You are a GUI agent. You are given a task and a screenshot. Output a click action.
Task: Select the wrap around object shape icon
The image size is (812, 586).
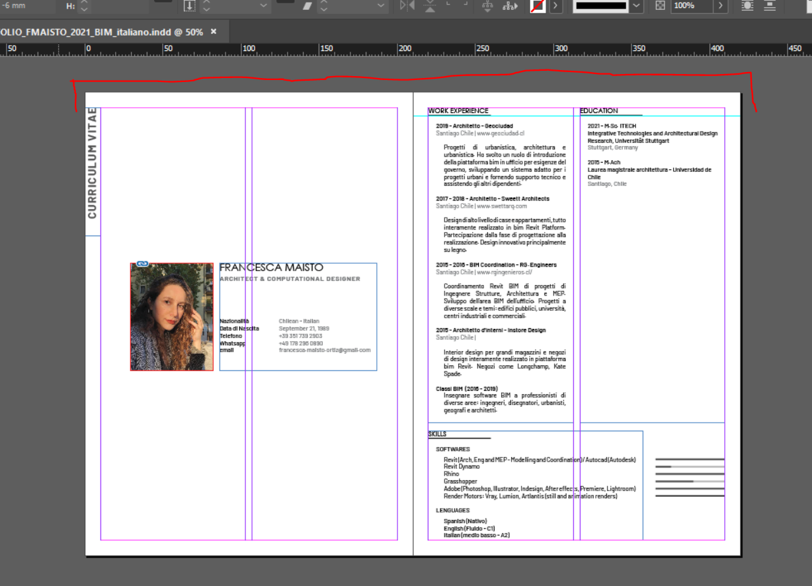pos(749,6)
